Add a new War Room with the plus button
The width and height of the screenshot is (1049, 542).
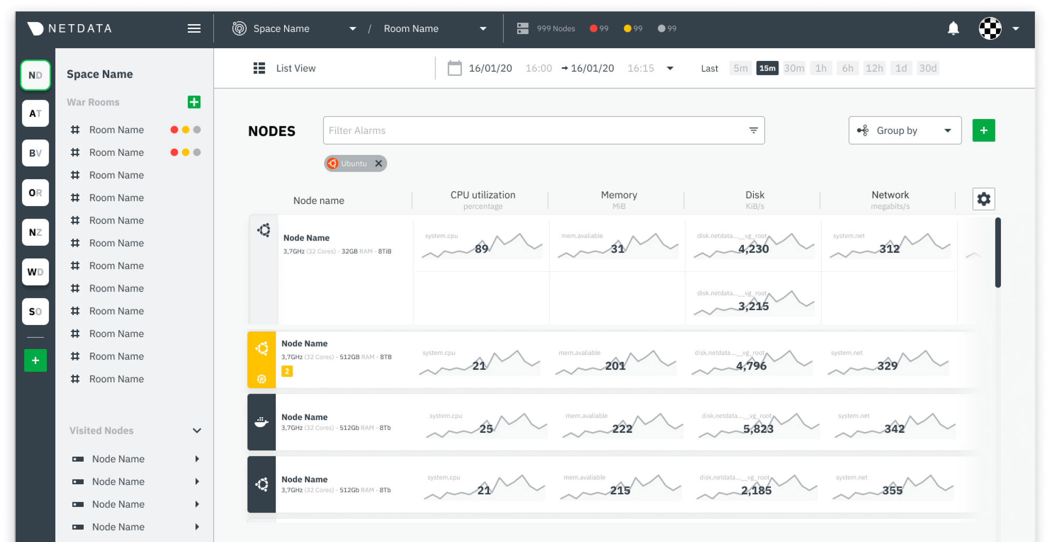click(194, 102)
